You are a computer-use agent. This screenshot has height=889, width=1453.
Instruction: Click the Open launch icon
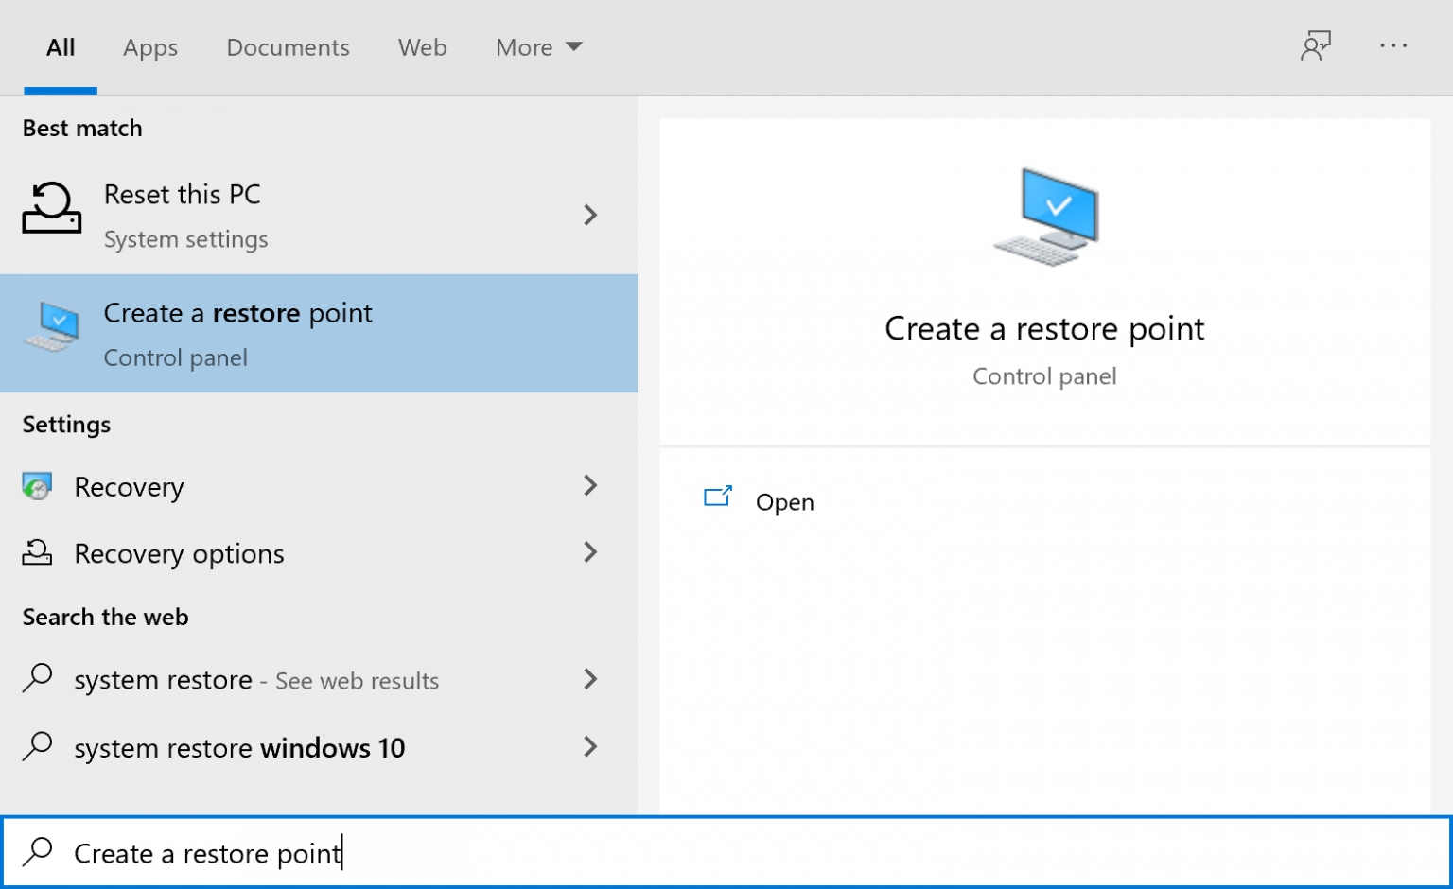pyautogui.click(x=718, y=496)
